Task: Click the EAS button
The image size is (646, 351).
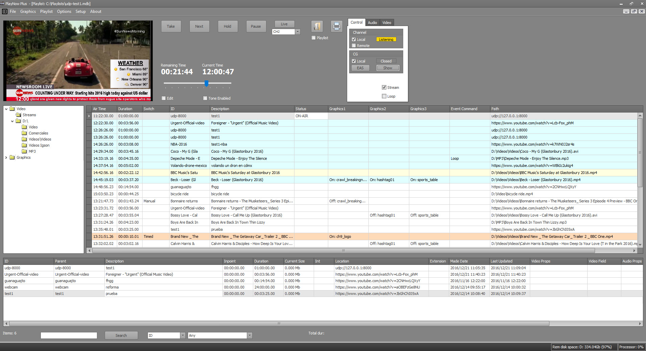Action: (360, 68)
